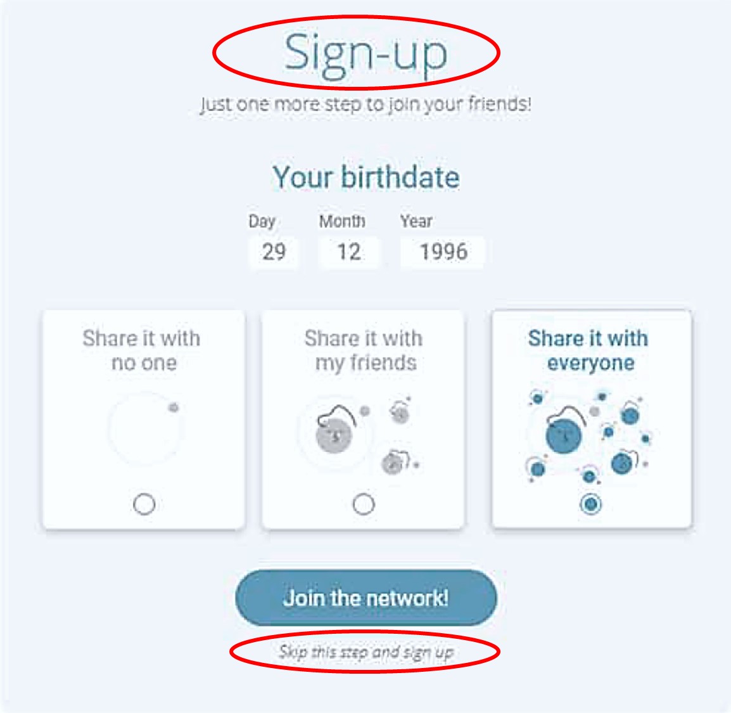Click the empty circle illustration for no one
This screenshot has height=713, width=731.
point(145,428)
